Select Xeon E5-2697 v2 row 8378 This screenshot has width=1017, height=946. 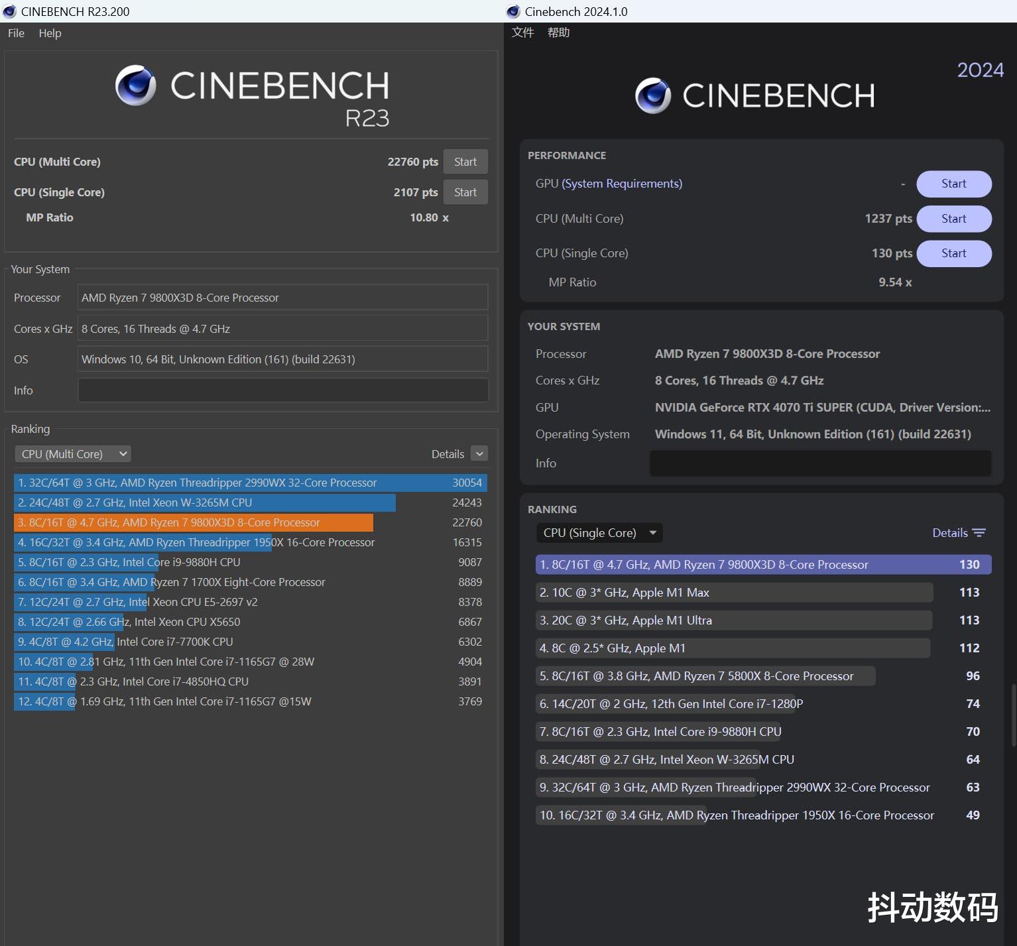tap(251, 602)
